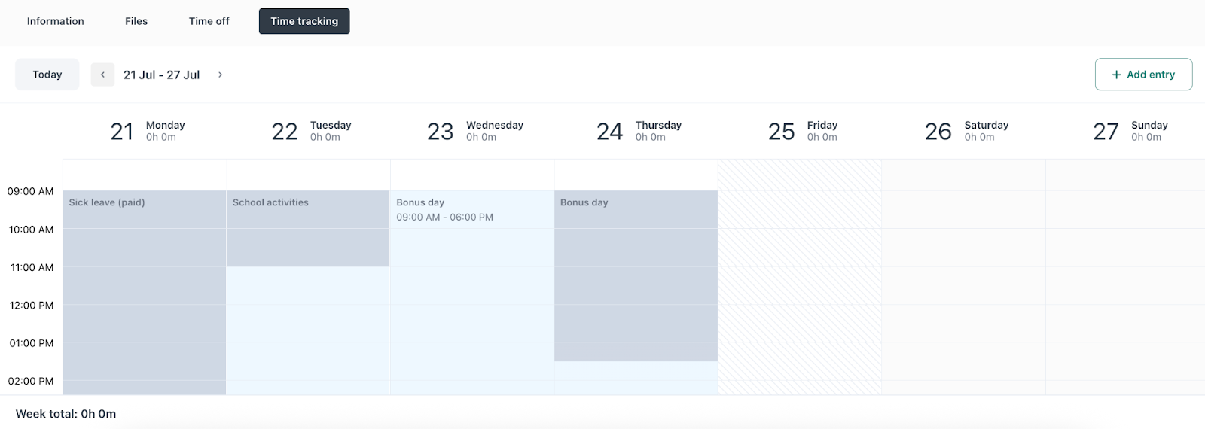Open the Sick leave (paid) entry on Monday

(x=145, y=286)
